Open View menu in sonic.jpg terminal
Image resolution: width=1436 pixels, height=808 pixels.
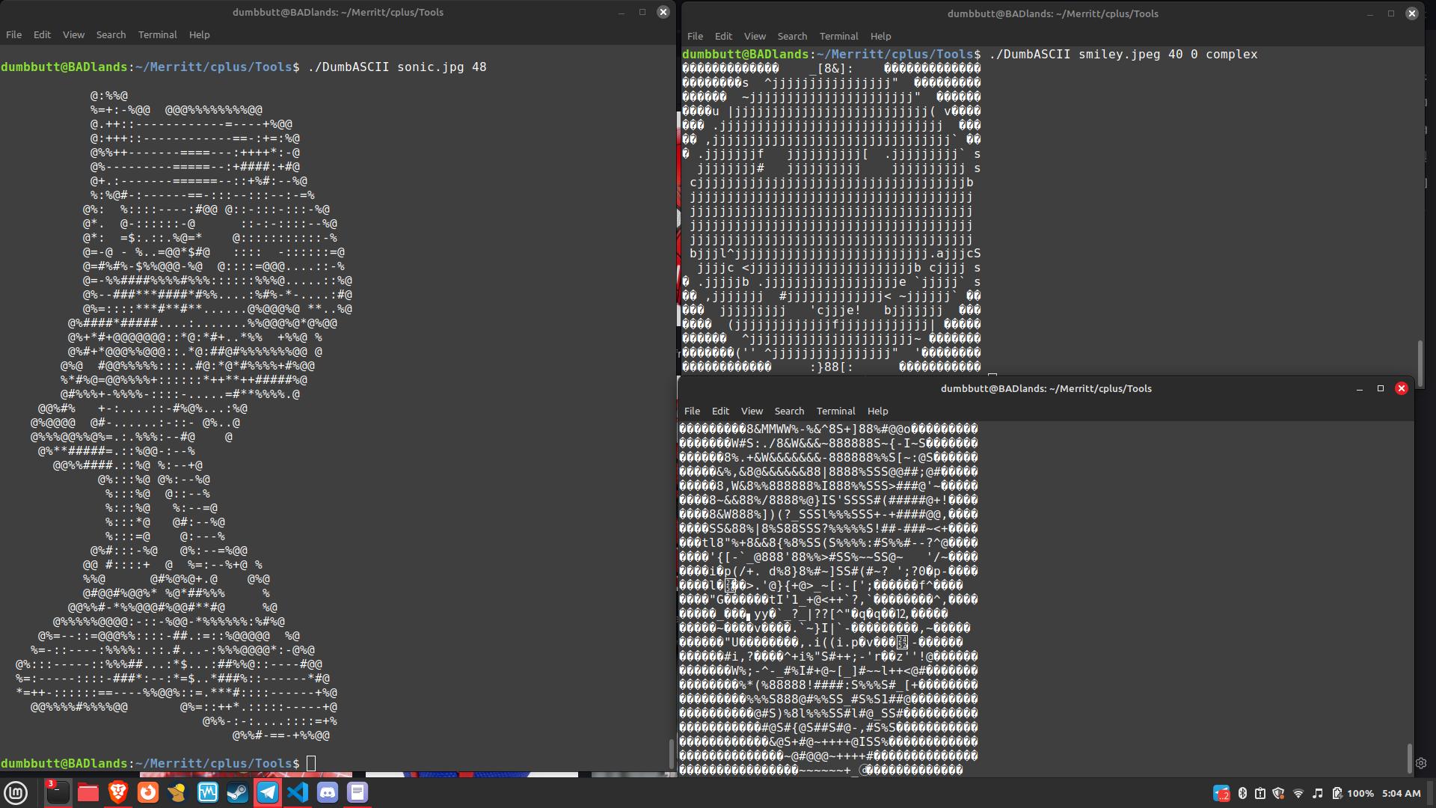pos(73,34)
